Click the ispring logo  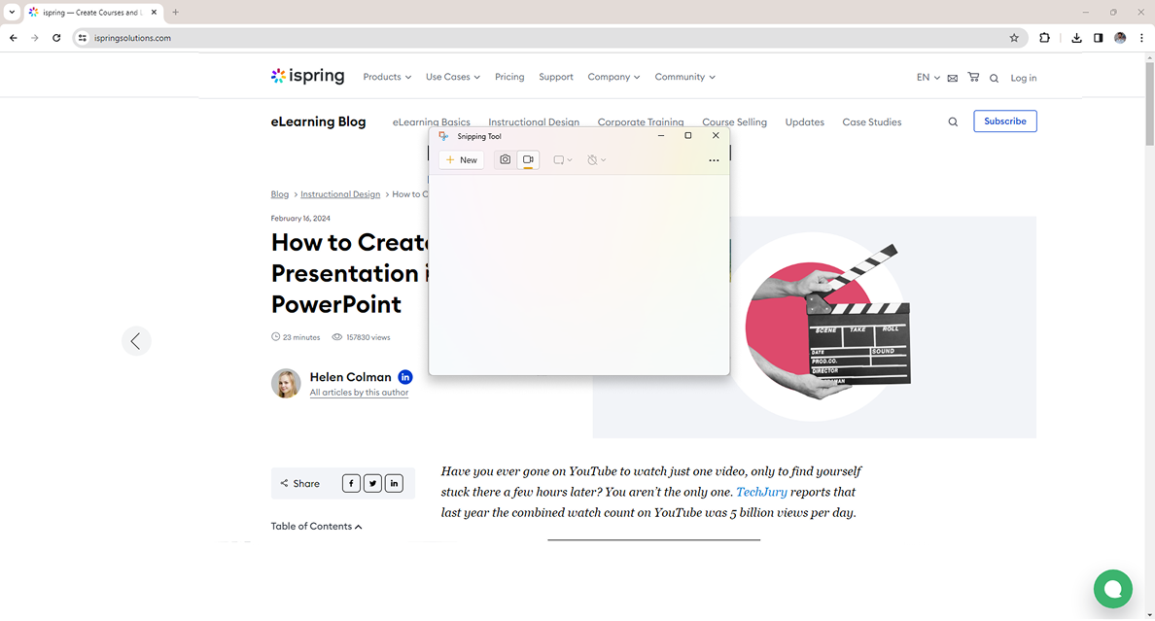[x=307, y=76]
